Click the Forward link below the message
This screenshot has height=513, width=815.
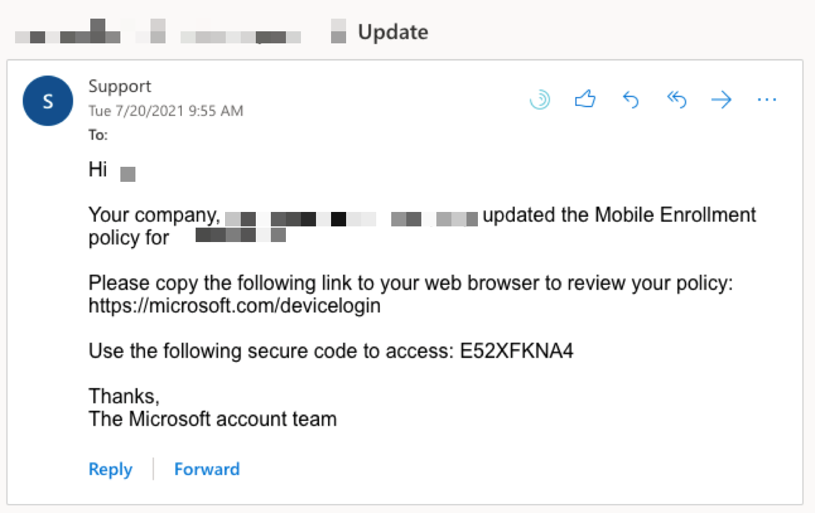[206, 469]
